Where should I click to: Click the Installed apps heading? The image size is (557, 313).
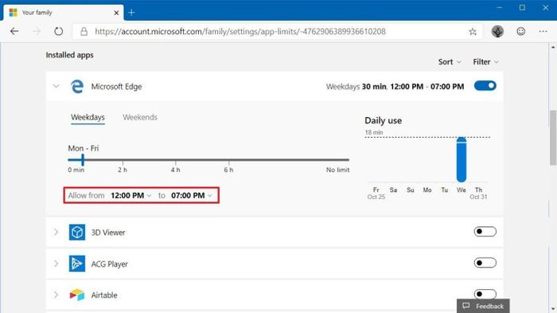(x=70, y=55)
